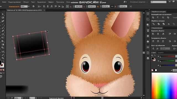Click horizontal distribute space icon
This screenshot has width=177, height=99.
[x=157, y=49]
